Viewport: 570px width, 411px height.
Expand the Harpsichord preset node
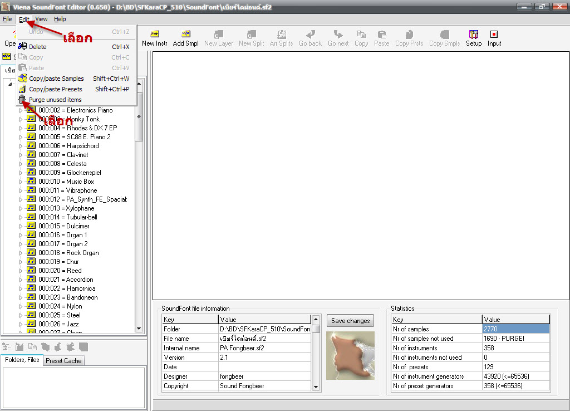(x=21, y=146)
